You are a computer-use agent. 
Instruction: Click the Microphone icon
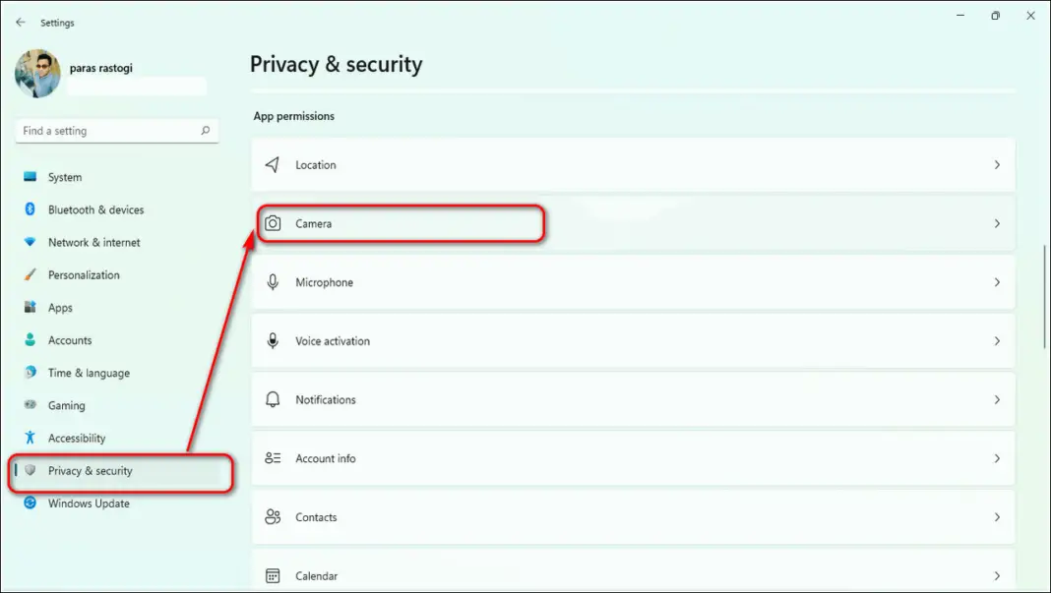click(x=273, y=282)
